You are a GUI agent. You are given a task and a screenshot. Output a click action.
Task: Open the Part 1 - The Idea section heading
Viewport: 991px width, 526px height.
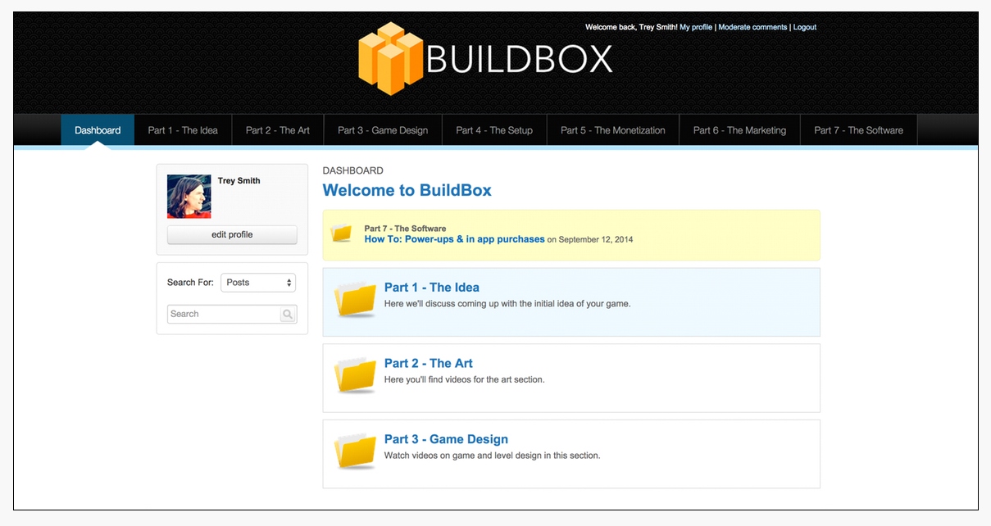click(432, 288)
